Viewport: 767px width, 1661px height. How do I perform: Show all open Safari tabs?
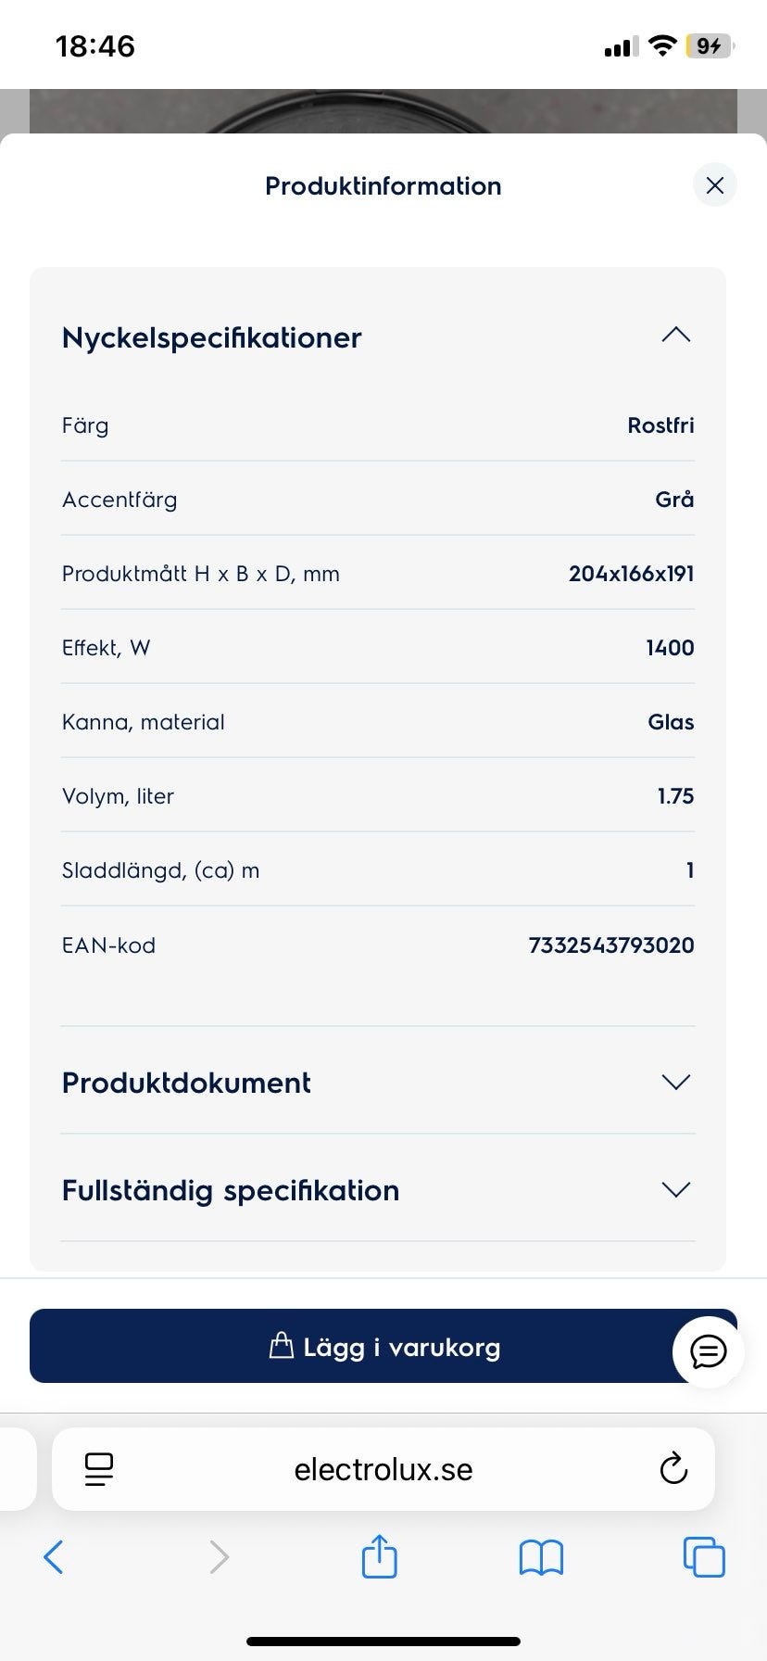click(703, 1557)
